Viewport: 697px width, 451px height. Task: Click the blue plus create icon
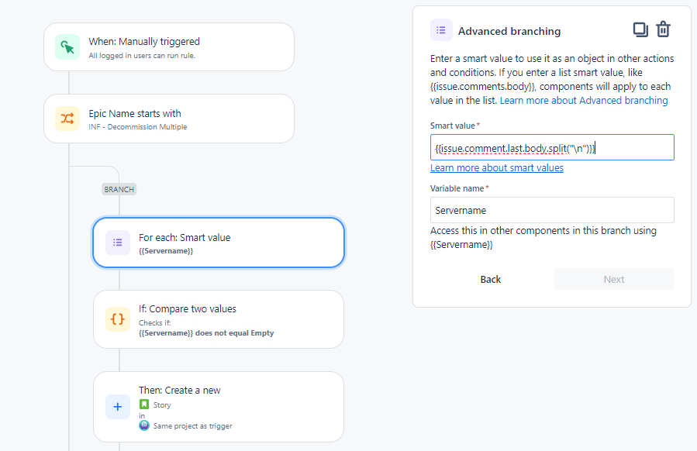[118, 407]
